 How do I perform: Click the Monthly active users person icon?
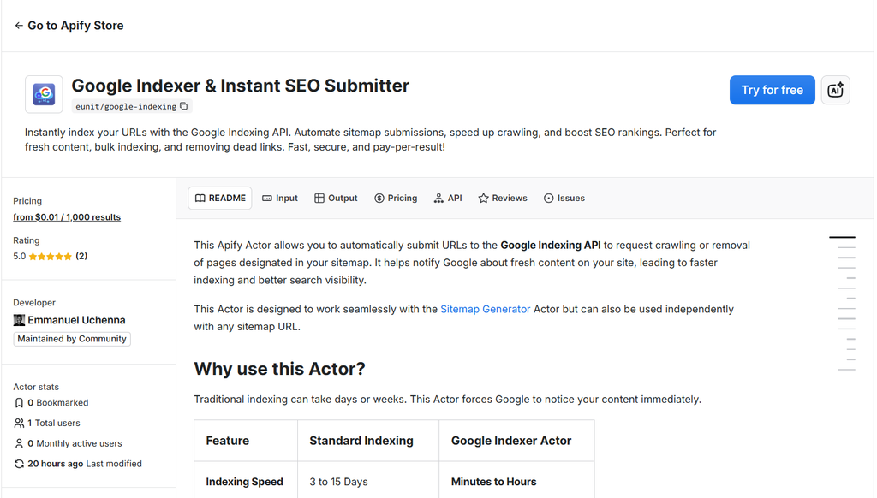click(19, 444)
